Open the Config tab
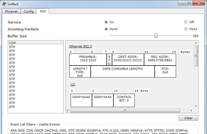The image size is (207, 134). point(29,11)
